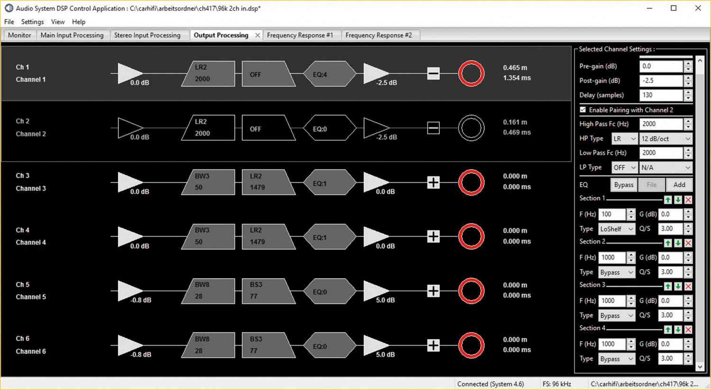Click the High Pass Fc (Hz) field

pos(661,124)
